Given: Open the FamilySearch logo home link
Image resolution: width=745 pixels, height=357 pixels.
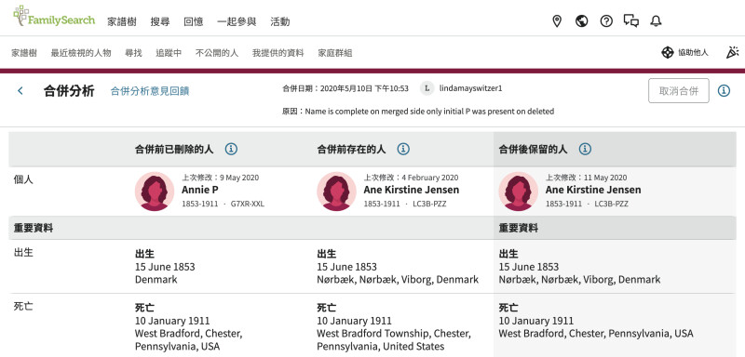Looking at the screenshot, I should coord(54,16).
